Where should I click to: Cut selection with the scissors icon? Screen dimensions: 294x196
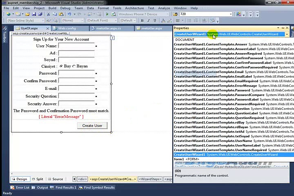(48, 14)
